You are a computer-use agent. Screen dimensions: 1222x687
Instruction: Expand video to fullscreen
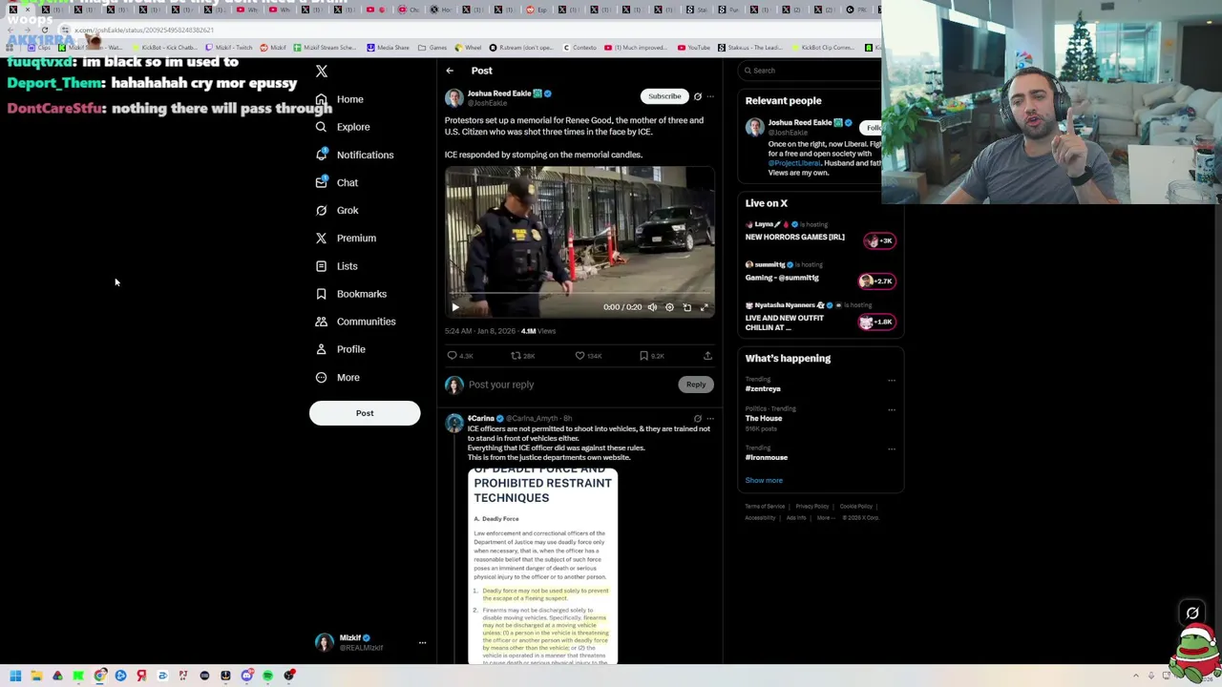click(x=704, y=307)
